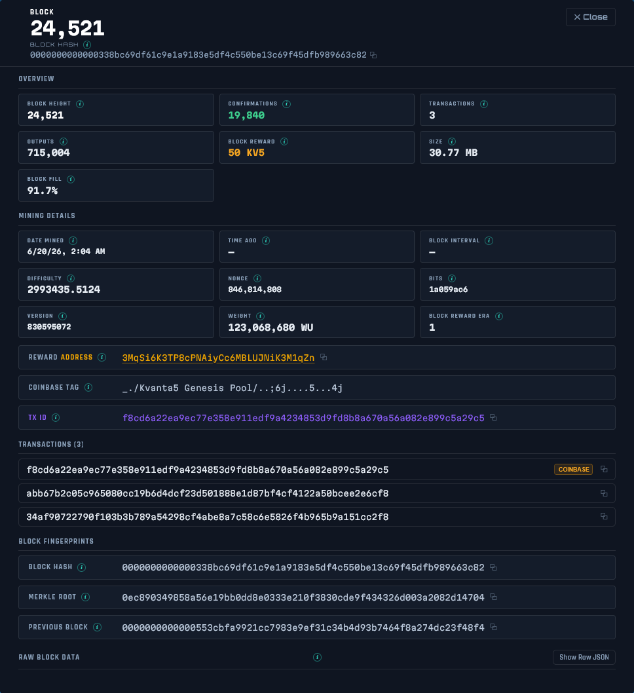Viewport: 634px width, 693px height.
Task: Click version value 830595072
Action: [x=49, y=327]
